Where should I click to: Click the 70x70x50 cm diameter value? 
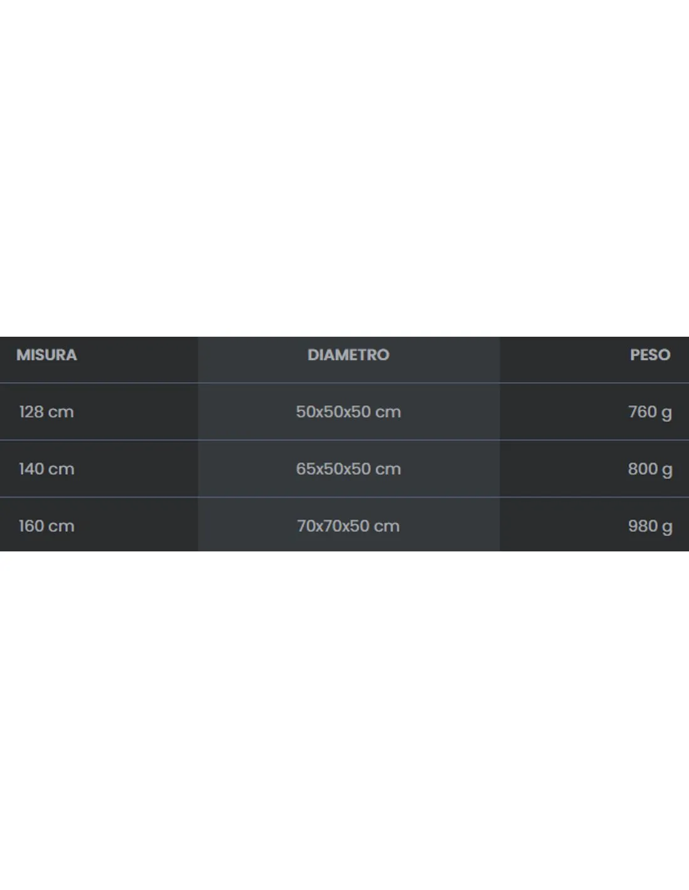click(x=348, y=526)
